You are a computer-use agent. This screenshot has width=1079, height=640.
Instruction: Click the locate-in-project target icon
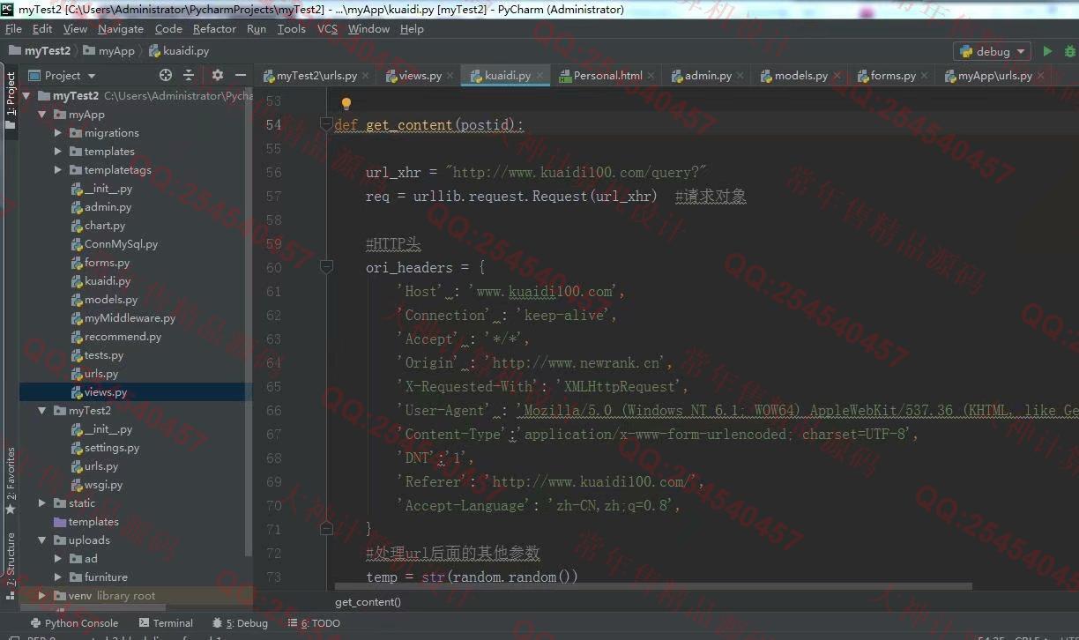166,75
